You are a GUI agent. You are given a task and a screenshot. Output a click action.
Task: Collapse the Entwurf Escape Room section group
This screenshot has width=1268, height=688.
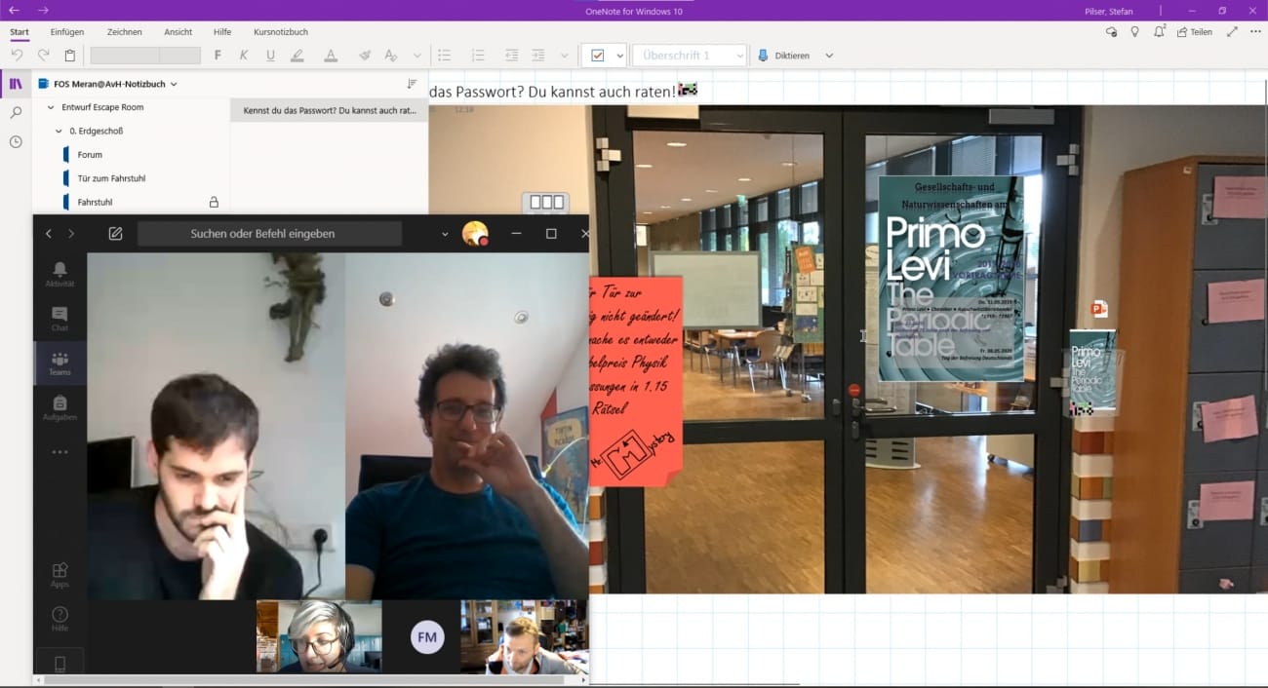(x=51, y=107)
